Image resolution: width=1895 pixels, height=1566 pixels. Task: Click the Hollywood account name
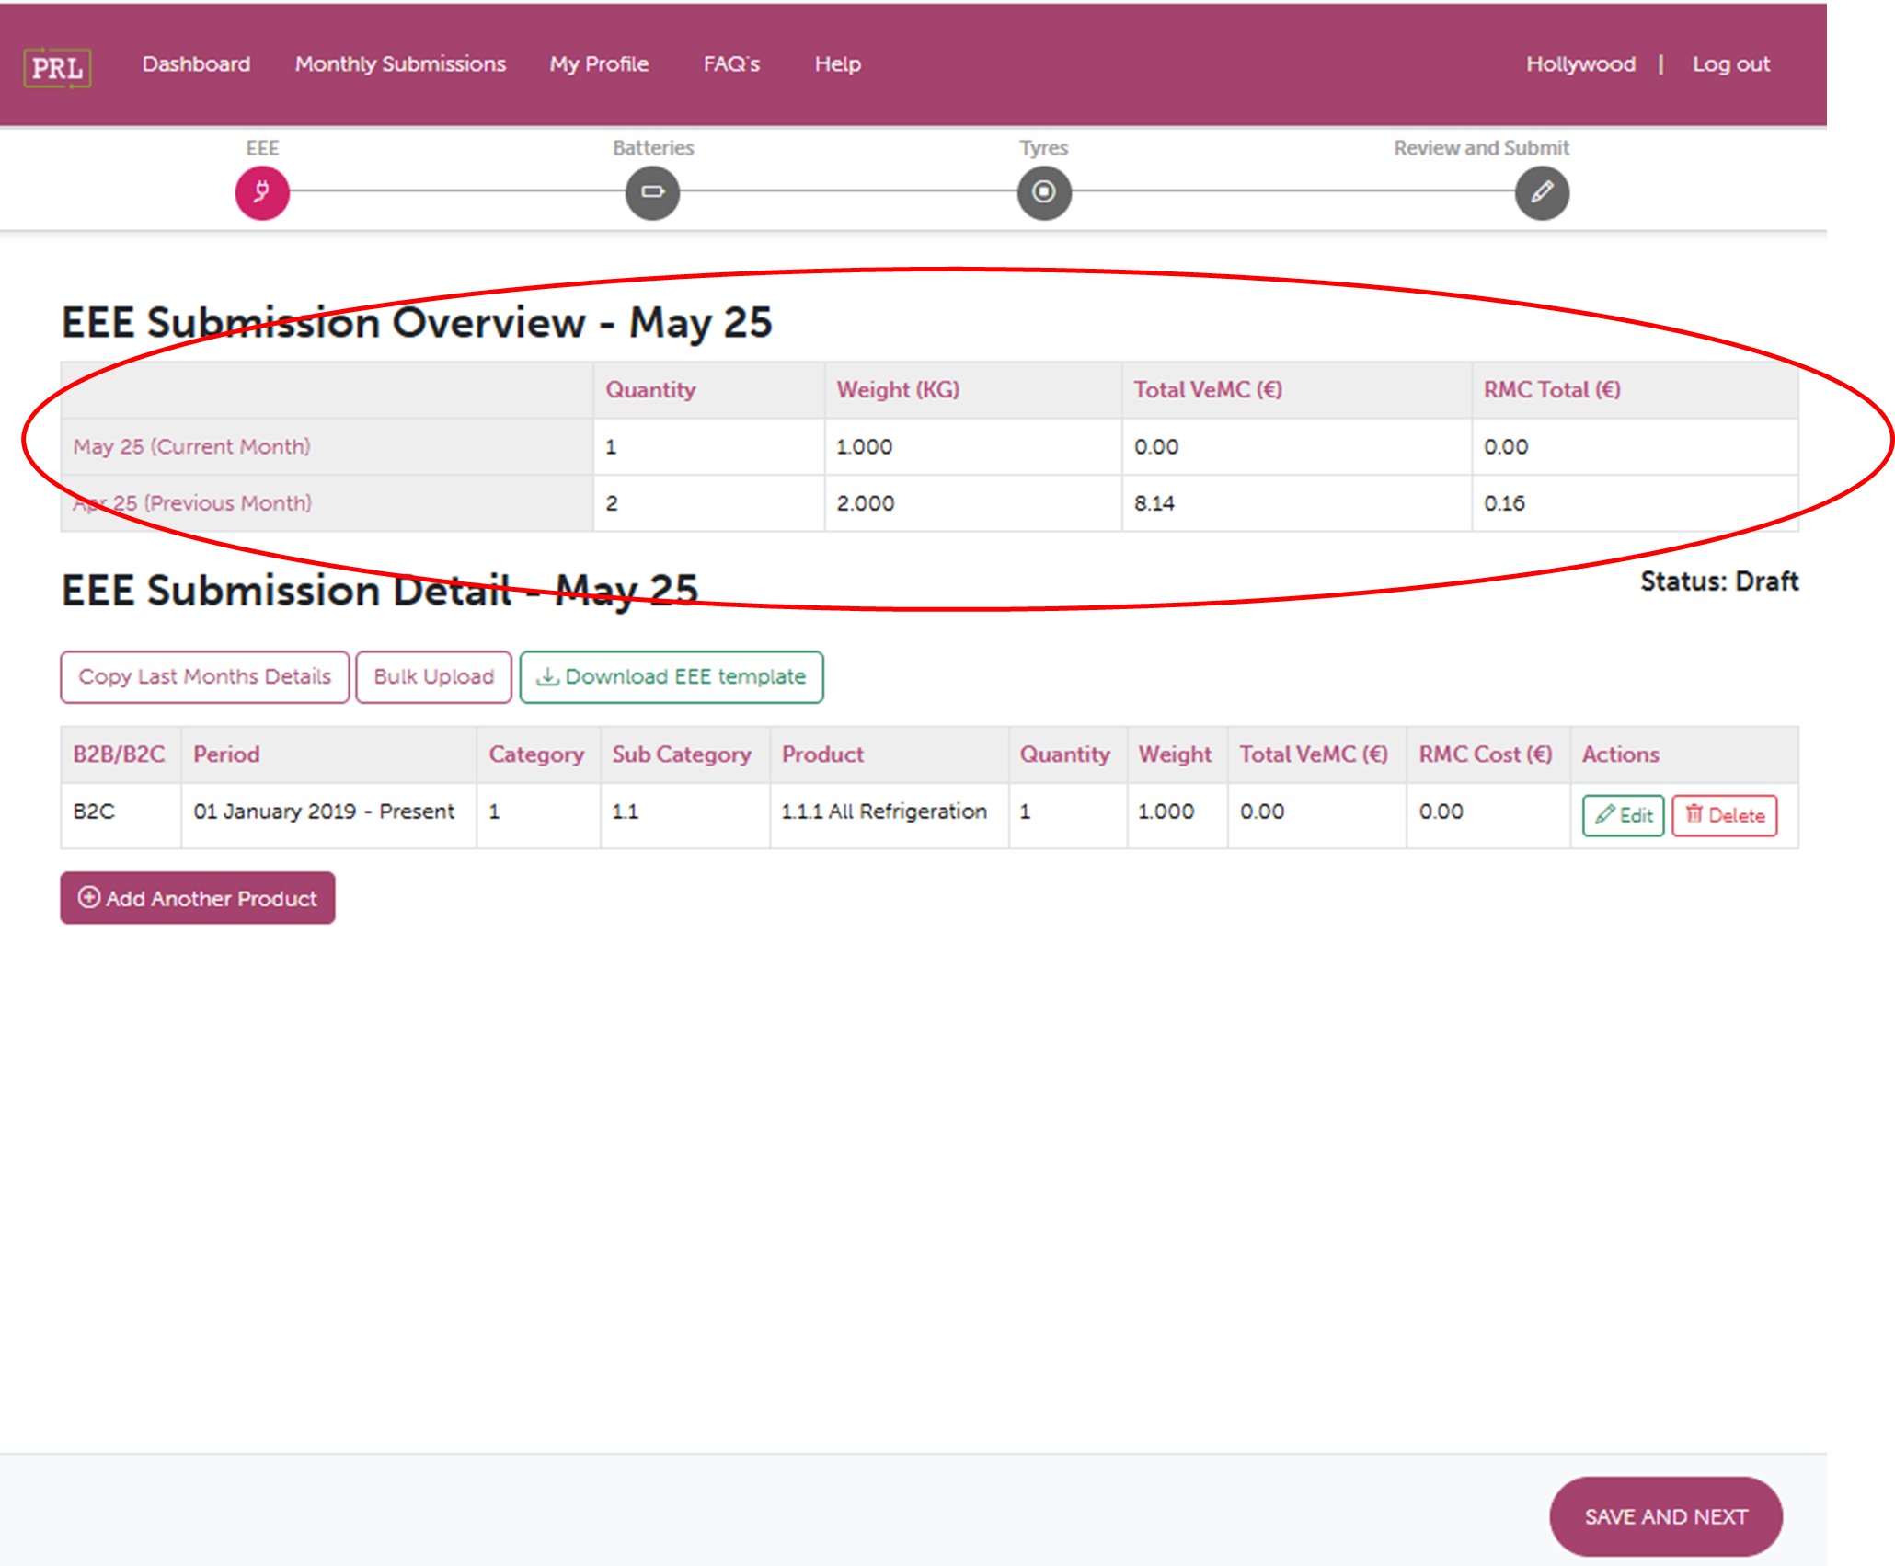pos(1580,64)
